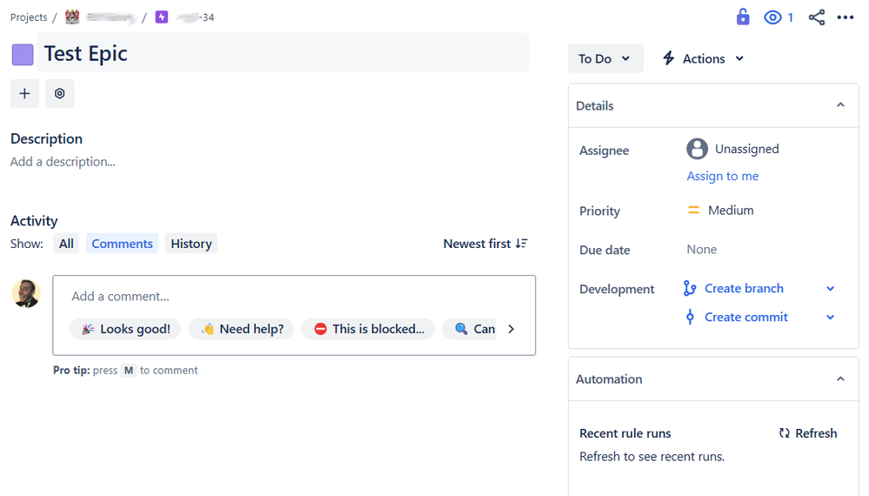
Task: Switch to History activity tab
Action: pyautogui.click(x=191, y=244)
